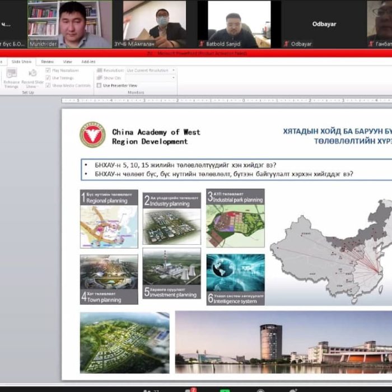Toggle the Use Timings checkbox

48,78
